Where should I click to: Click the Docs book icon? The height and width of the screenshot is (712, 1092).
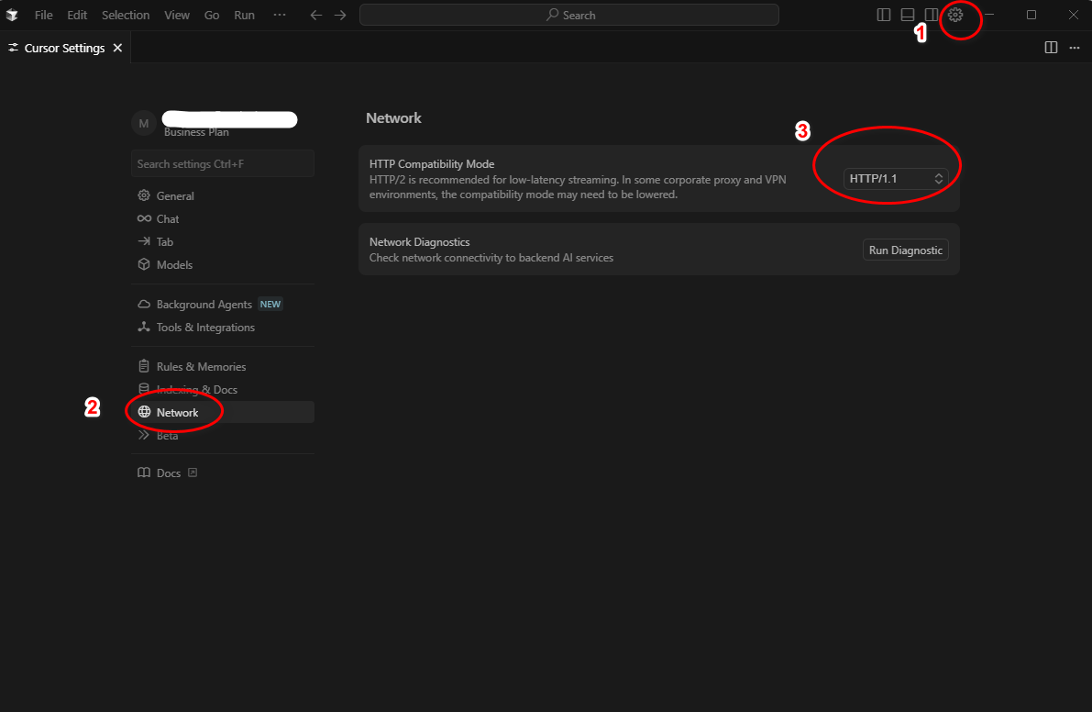click(144, 473)
